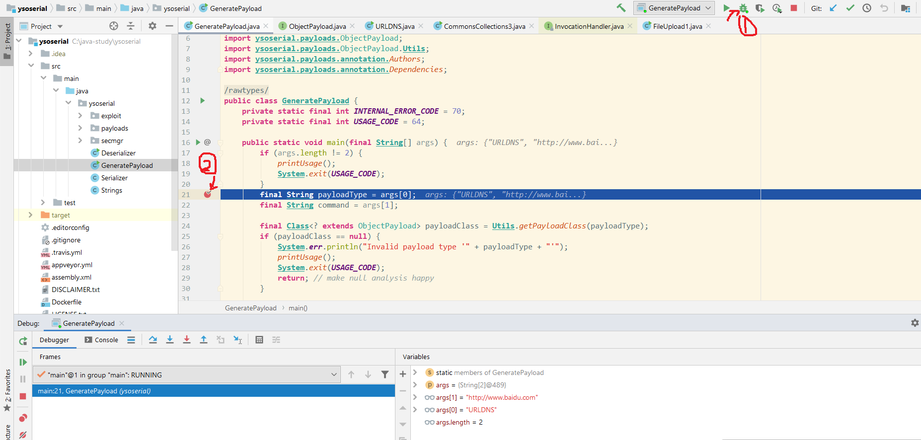Expand the payloads folder in project tree
The width and height of the screenshot is (921, 440).
point(80,128)
